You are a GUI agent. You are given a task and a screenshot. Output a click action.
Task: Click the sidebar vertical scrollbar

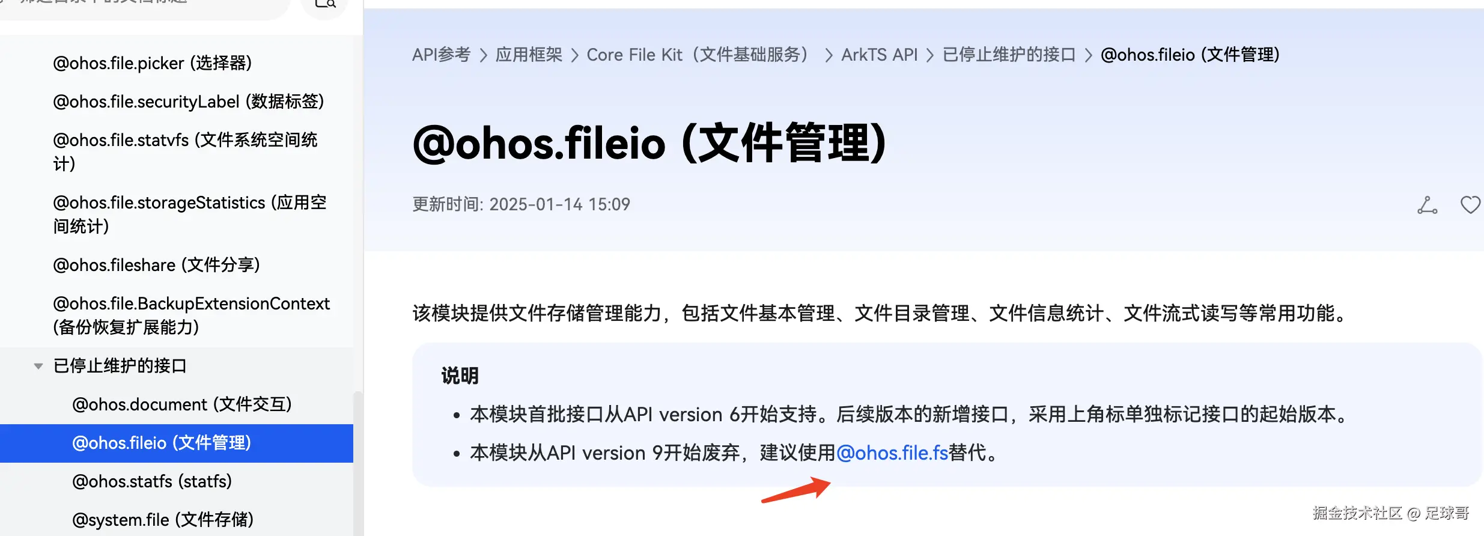[357, 463]
